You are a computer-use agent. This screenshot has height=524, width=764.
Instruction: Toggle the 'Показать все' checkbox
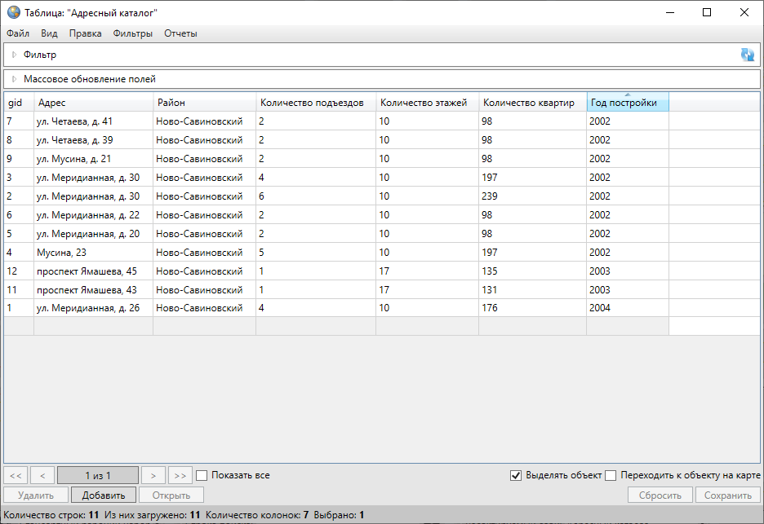[x=202, y=475]
